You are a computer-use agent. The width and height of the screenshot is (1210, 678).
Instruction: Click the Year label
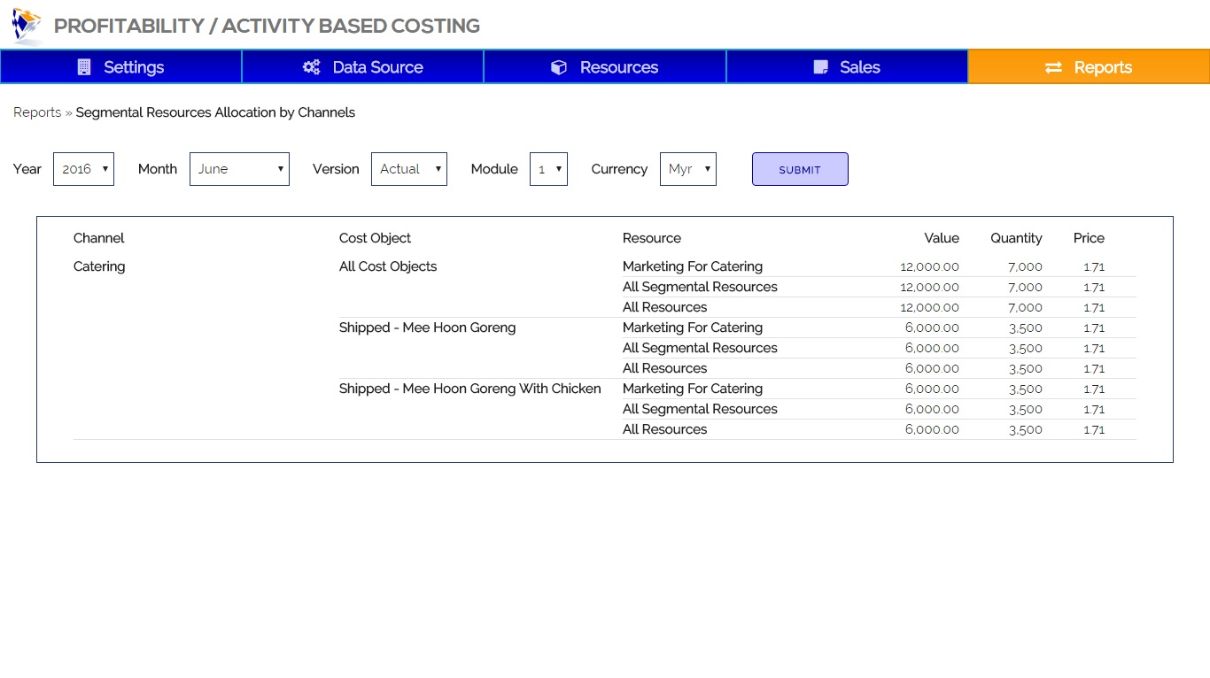tap(27, 169)
